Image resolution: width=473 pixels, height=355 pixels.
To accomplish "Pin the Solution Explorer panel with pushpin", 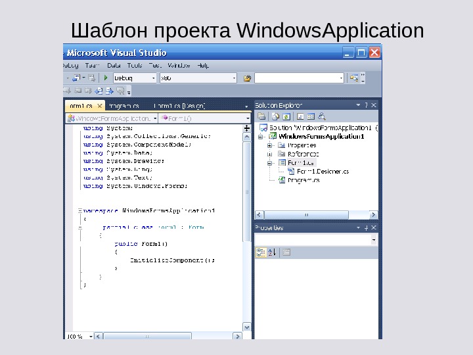I will 366,105.
